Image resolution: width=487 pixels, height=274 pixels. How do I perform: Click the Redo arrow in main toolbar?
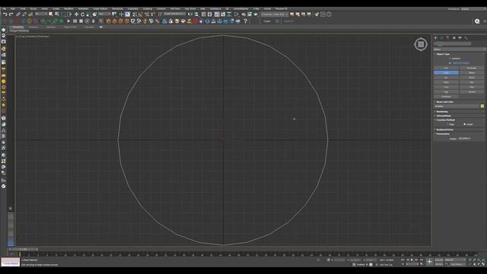pos(11,14)
